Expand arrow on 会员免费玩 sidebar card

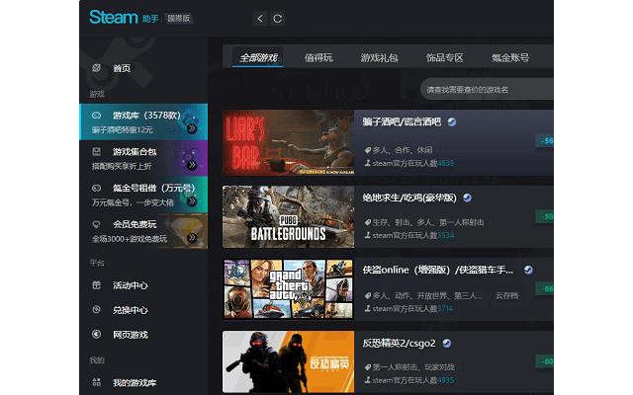(x=192, y=238)
